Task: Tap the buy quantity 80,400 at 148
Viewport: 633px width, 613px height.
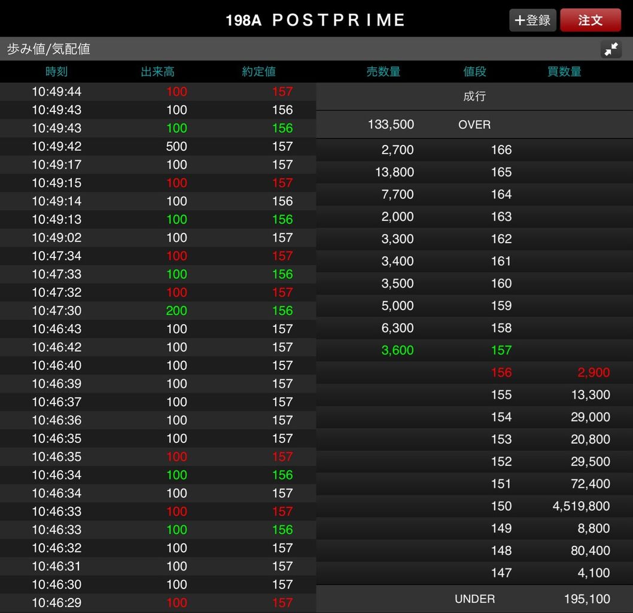Action: point(591,550)
